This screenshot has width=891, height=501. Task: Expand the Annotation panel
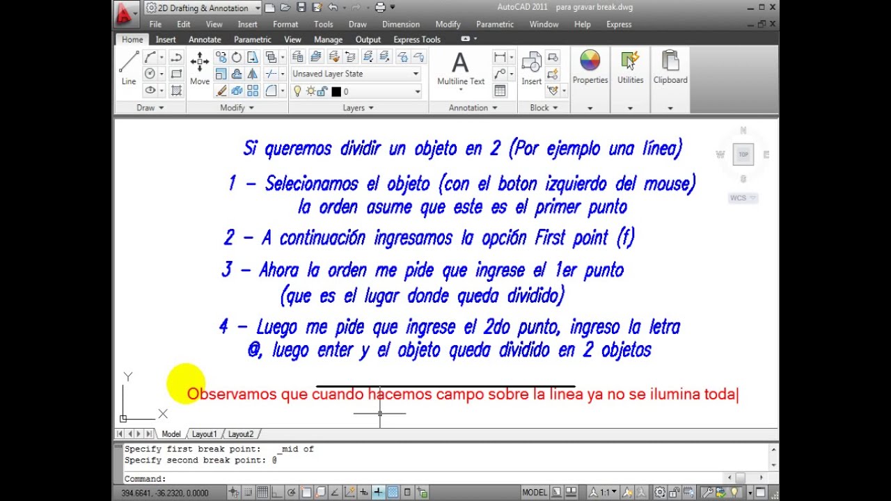click(x=473, y=108)
